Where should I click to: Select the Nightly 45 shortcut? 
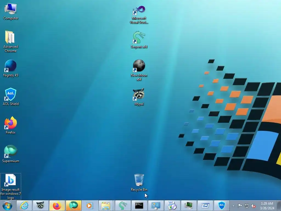tap(11, 68)
